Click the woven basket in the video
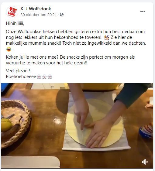 coord(16,124)
